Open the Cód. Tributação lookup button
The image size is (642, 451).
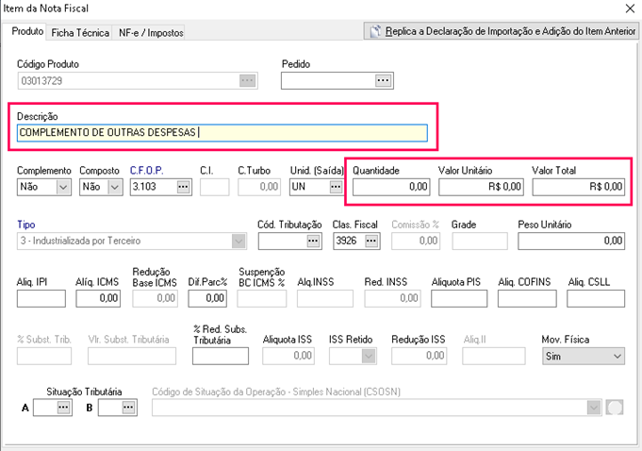[x=314, y=242]
